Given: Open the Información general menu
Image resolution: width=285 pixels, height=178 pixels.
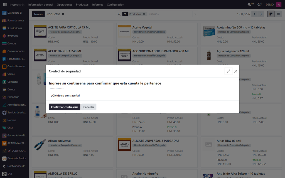Looking at the screenshot, I should (41, 4).
